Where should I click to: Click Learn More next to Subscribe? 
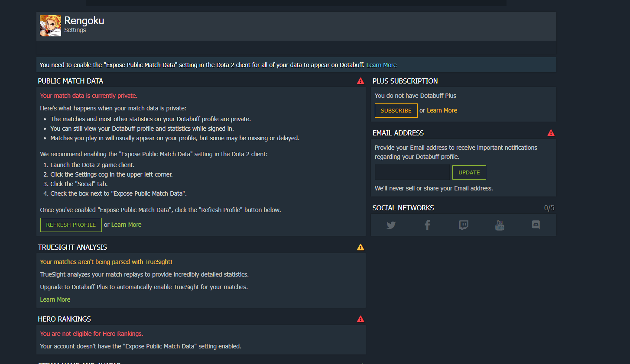(x=442, y=110)
